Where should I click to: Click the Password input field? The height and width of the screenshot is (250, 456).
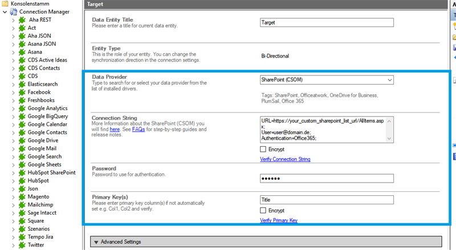point(327,179)
